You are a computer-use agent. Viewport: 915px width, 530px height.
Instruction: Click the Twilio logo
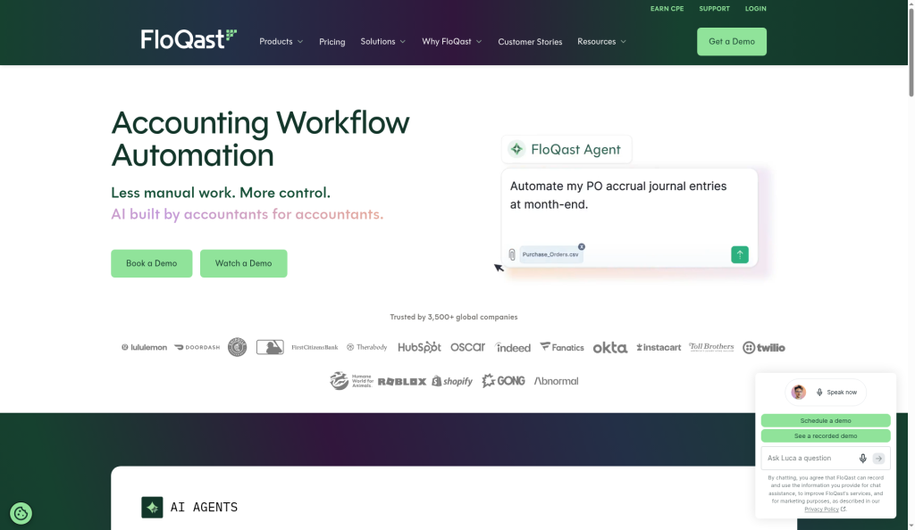(763, 348)
